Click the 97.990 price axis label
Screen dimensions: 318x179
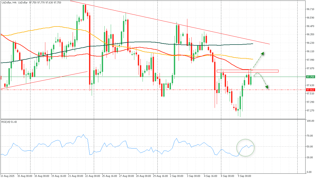[310, 60]
